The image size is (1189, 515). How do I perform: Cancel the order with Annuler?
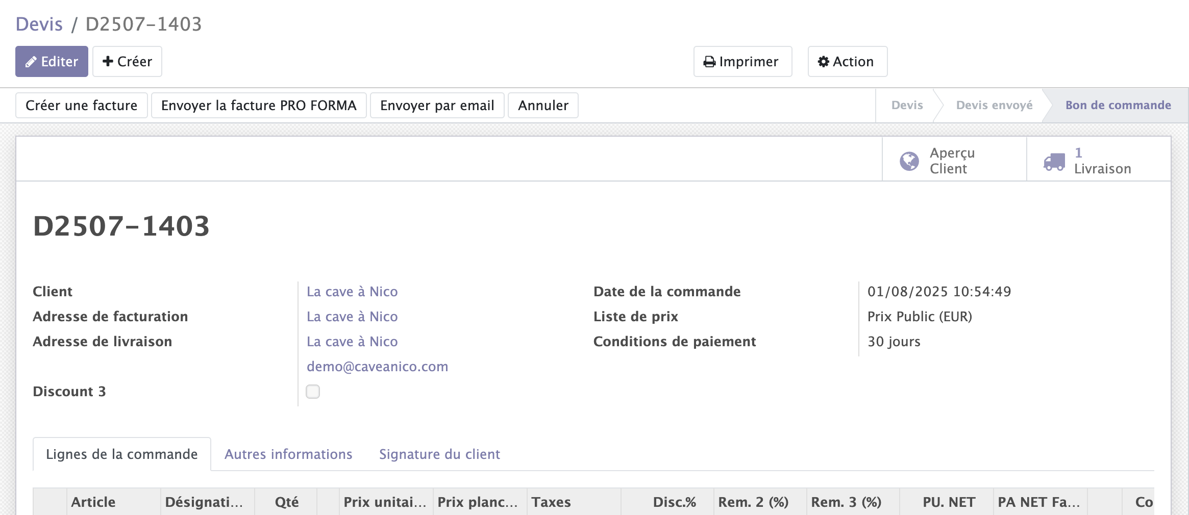(543, 106)
